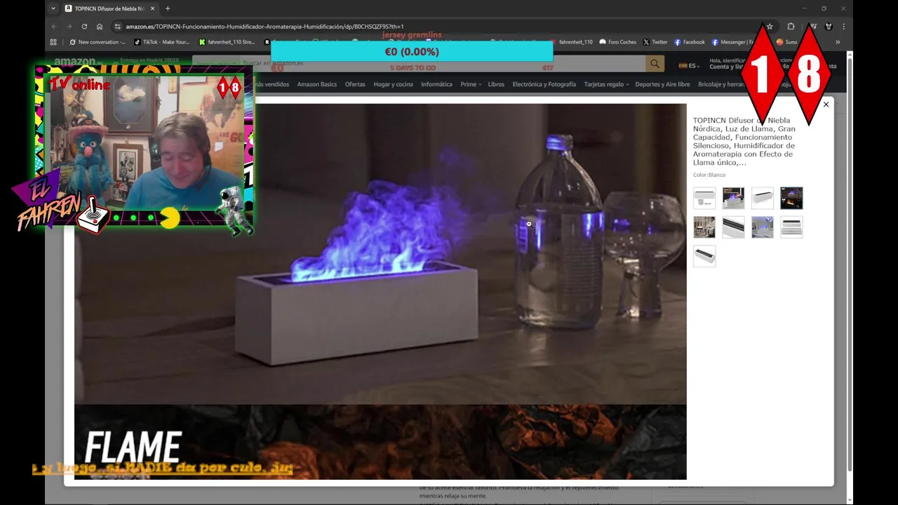Close the product image viewer

(826, 105)
